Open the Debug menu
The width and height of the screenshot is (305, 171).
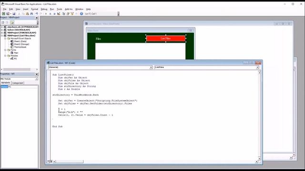[44, 9]
